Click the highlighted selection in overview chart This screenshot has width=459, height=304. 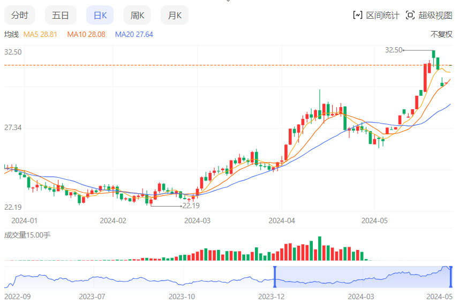[363, 277]
